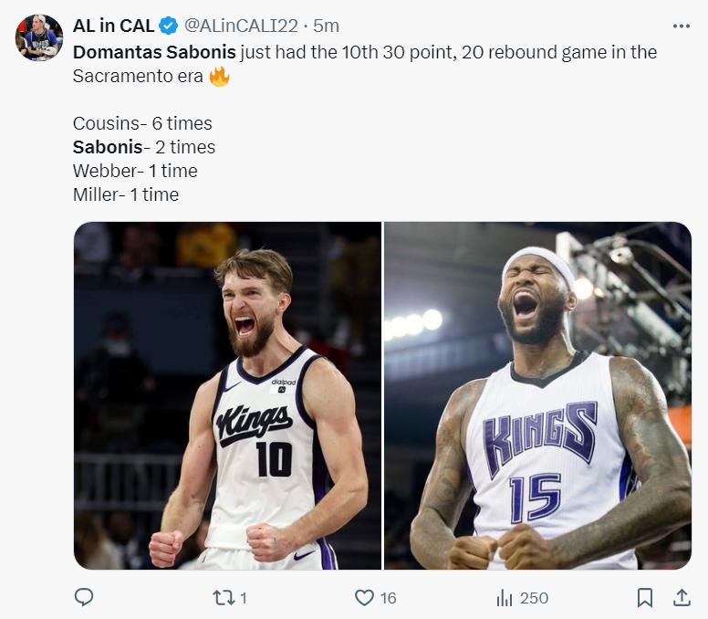Click the like count of 16
This screenshot has width=708, height=619.
[388, 598]
